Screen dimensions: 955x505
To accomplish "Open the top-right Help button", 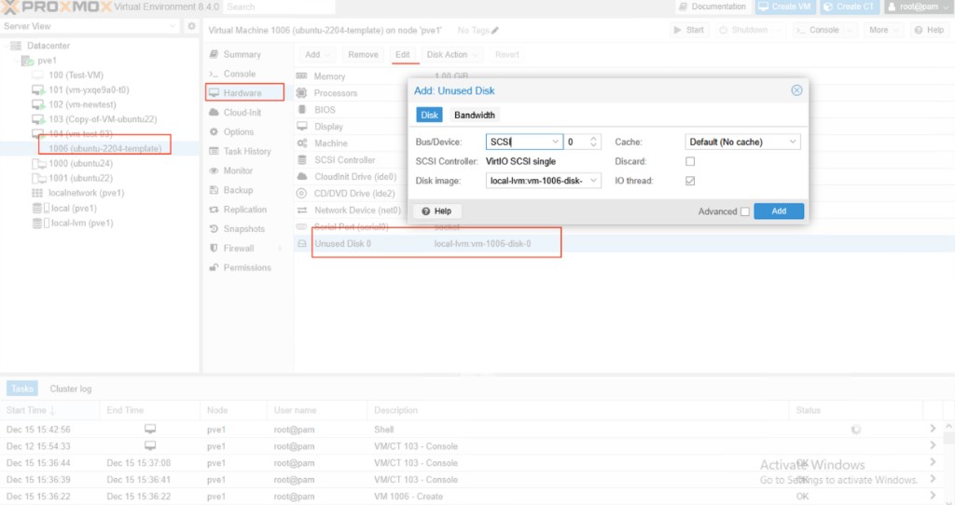I will [929, 30].
